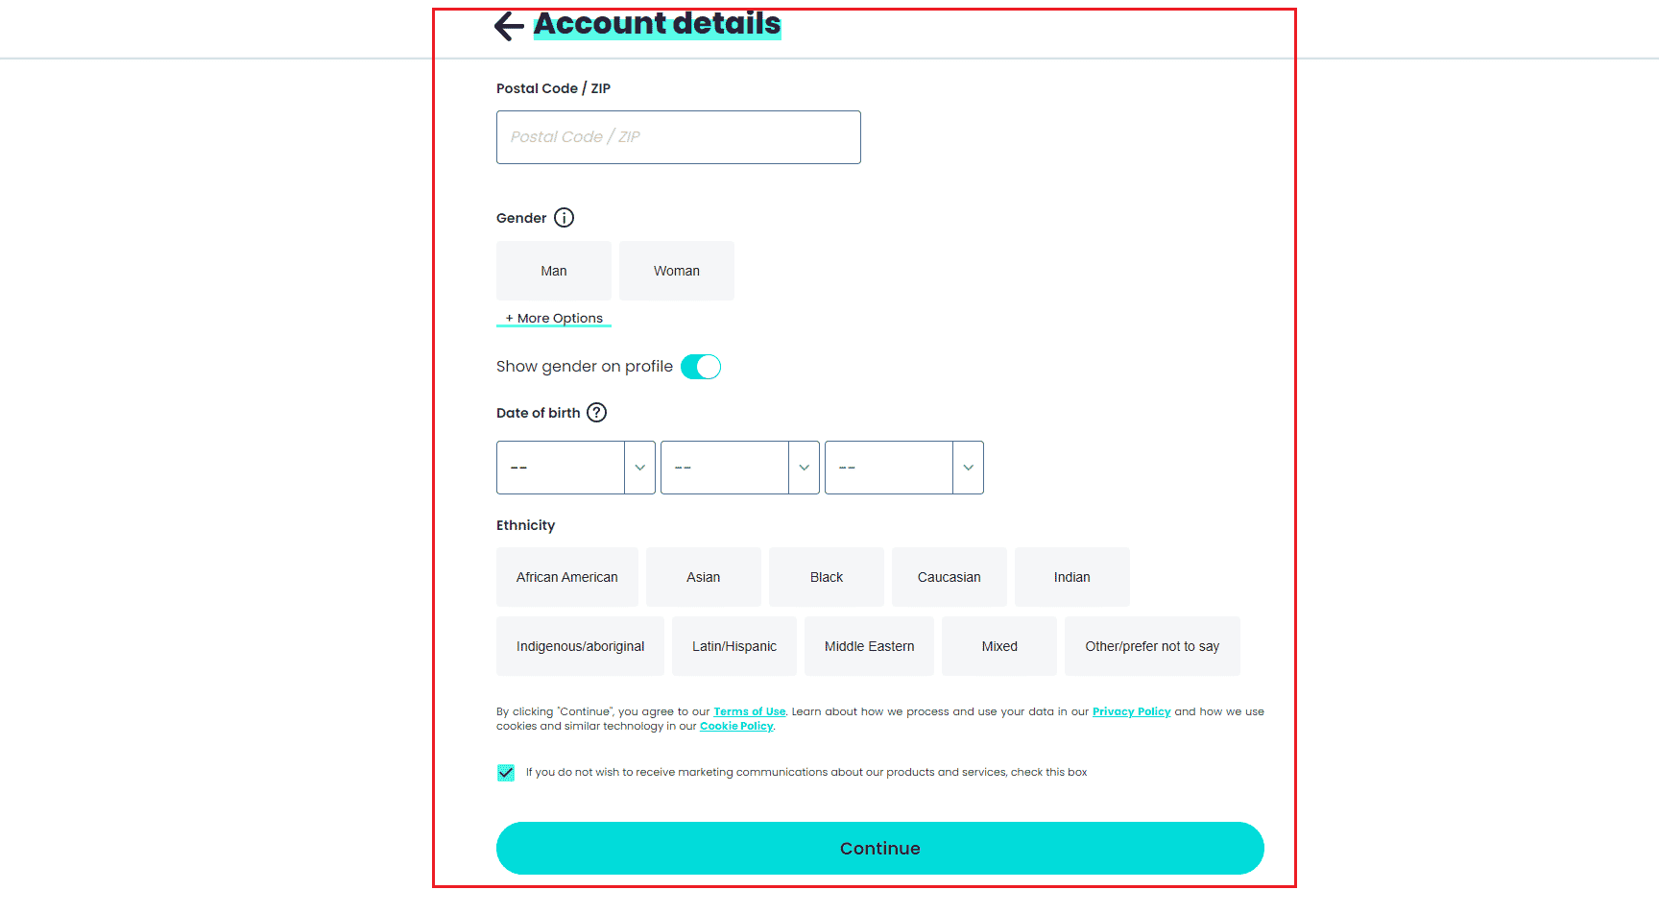
Task: Open the second date of birth dropdown
Action: click(739, 468)
